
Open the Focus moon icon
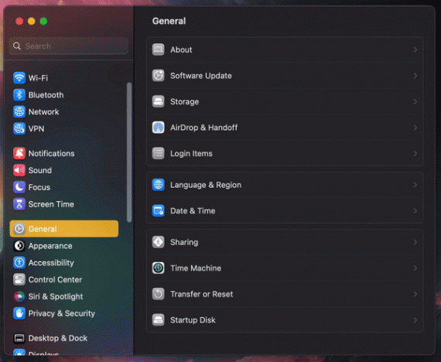tap(19, 187)
